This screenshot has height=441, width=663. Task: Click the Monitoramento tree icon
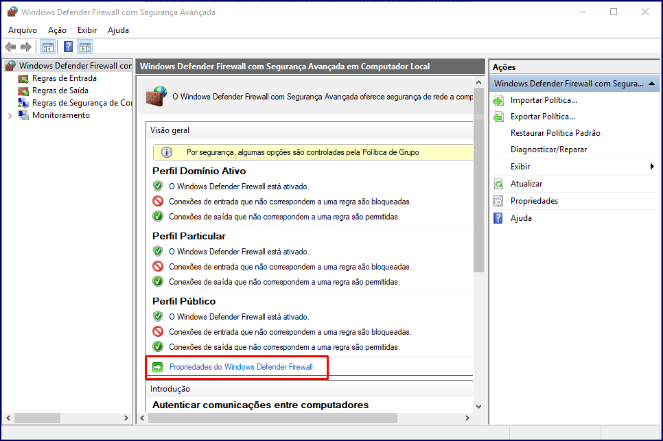23,115
